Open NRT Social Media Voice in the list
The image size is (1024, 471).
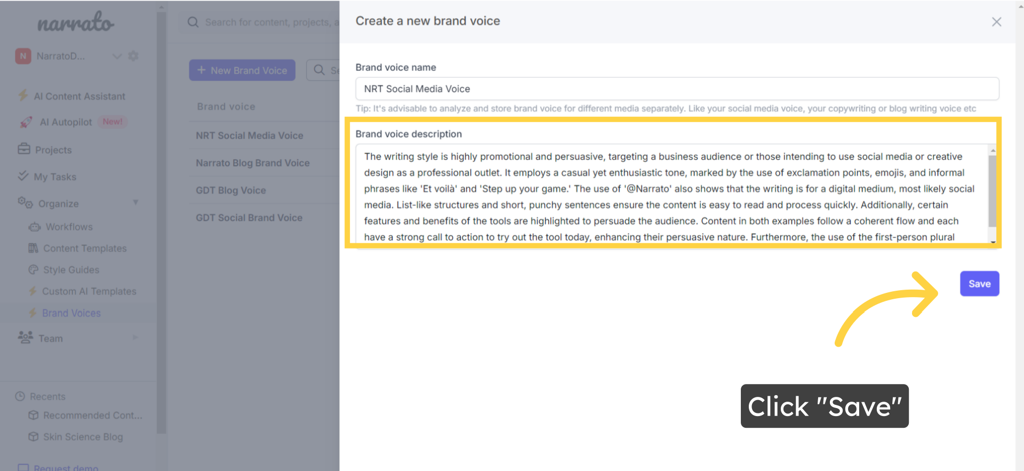pyautogui.click(x=249, y=135)
